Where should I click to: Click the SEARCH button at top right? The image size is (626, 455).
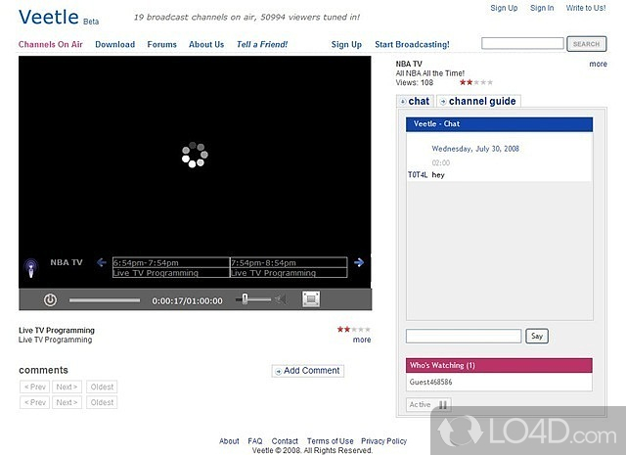click(x=586, y=44)
